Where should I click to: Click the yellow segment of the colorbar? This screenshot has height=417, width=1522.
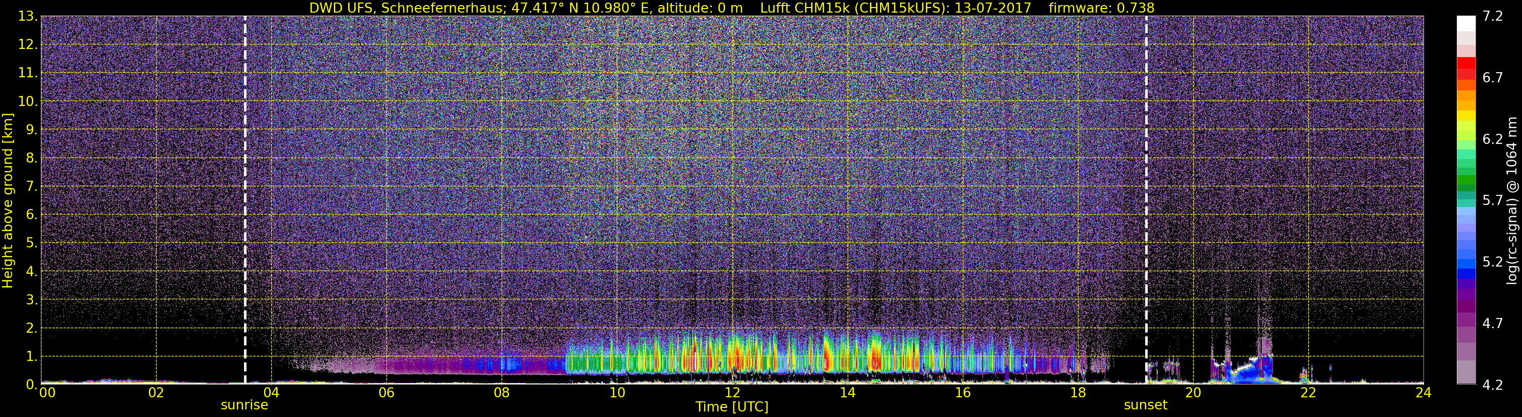1466,116
